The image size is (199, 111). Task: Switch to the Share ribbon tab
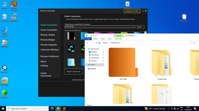pyautogui.click(x=103, y=39)
